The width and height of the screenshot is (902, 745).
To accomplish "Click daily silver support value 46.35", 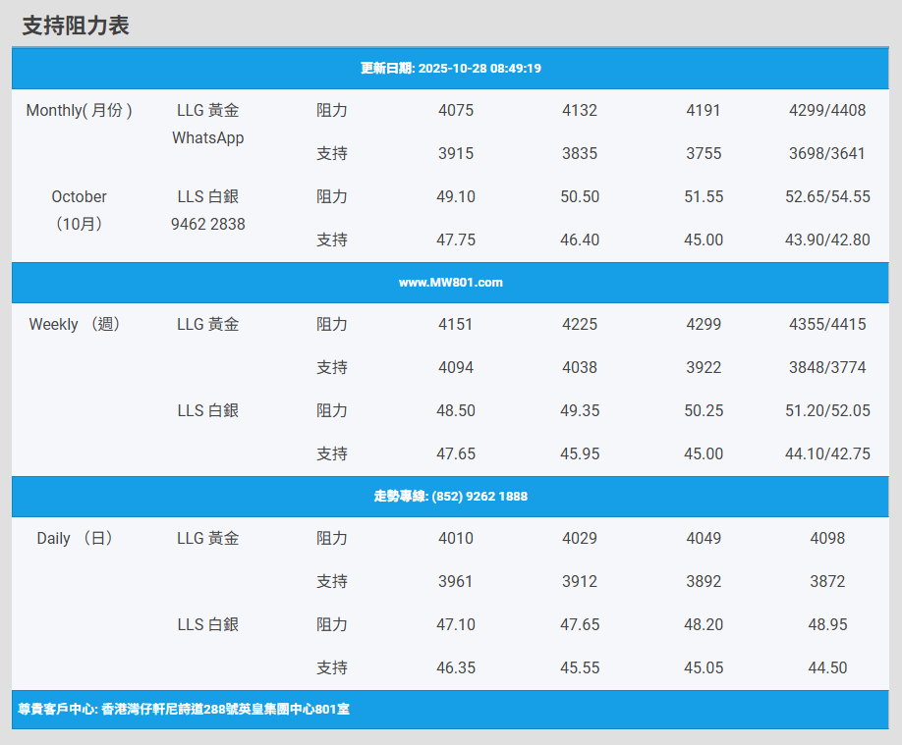I will 455,668.
